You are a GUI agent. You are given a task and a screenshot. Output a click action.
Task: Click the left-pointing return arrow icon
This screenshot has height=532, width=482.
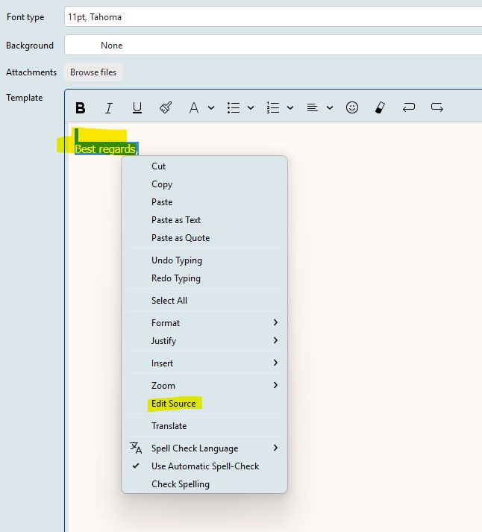(x=408, y=108)
